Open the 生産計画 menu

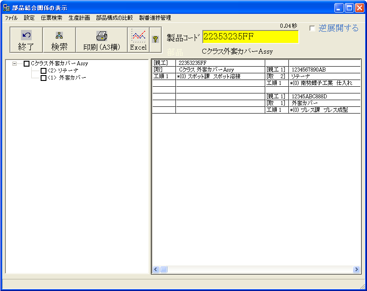point(79,18)
